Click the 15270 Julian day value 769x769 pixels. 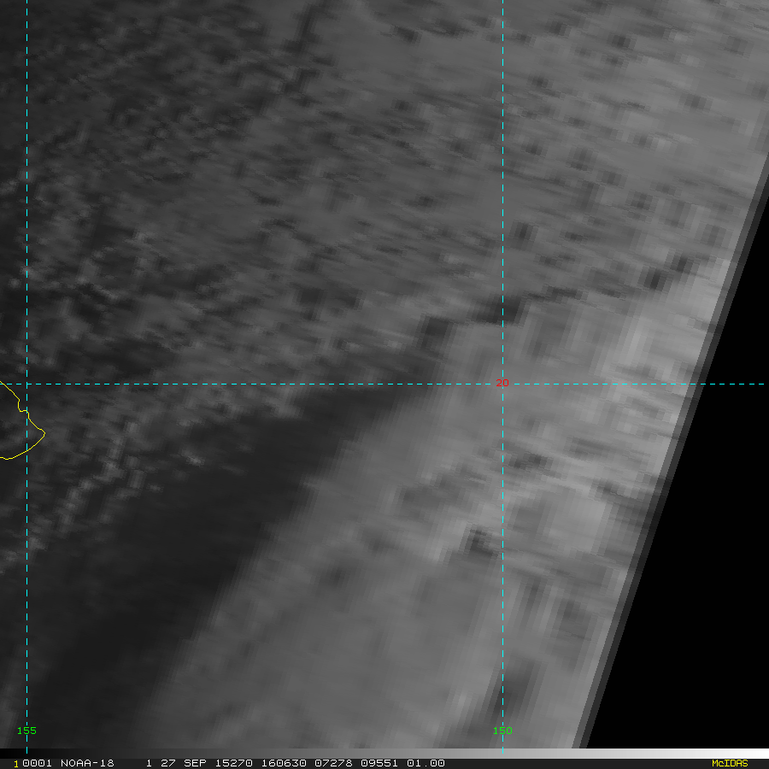[x=220, y=763]
